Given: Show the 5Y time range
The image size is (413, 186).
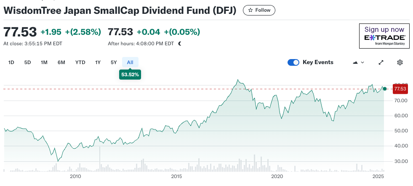Looking at the screenshot, I should pyautogui.click(x=114, y=62).
